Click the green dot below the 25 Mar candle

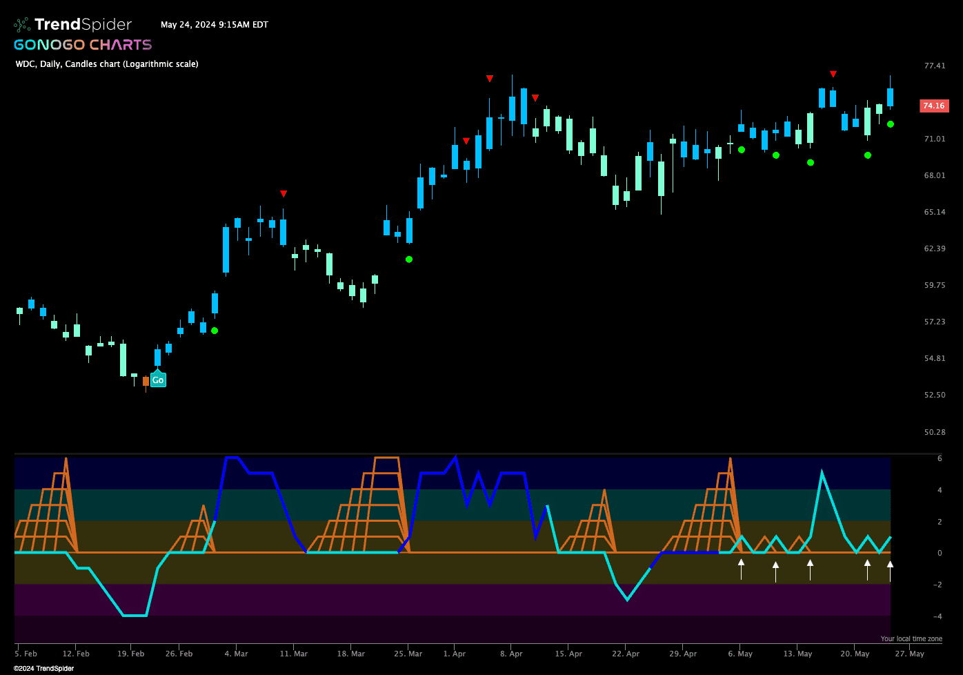[409, 260]
